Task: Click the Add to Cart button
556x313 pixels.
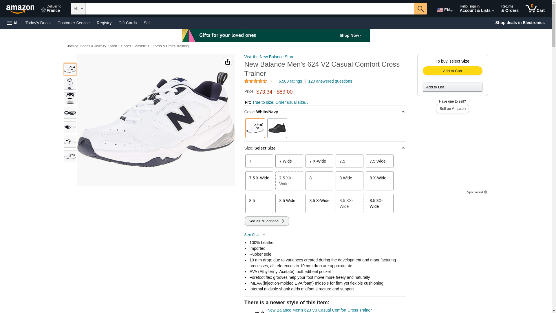Action: pos(452,71)
